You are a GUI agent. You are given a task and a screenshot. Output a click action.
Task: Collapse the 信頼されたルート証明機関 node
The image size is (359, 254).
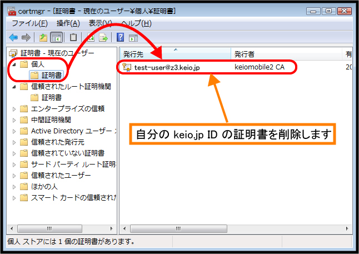pyautogui.click(x=15, y=87)
